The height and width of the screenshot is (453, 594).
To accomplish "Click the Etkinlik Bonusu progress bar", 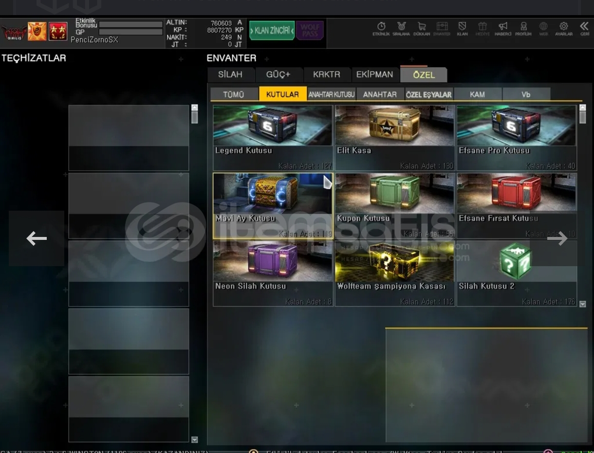I will (x=130, y=24).
